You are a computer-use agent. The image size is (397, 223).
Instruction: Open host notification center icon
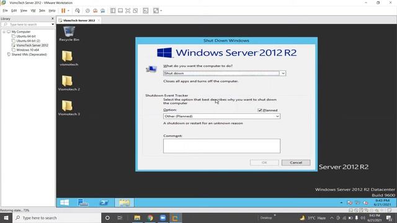pos(389,217)
